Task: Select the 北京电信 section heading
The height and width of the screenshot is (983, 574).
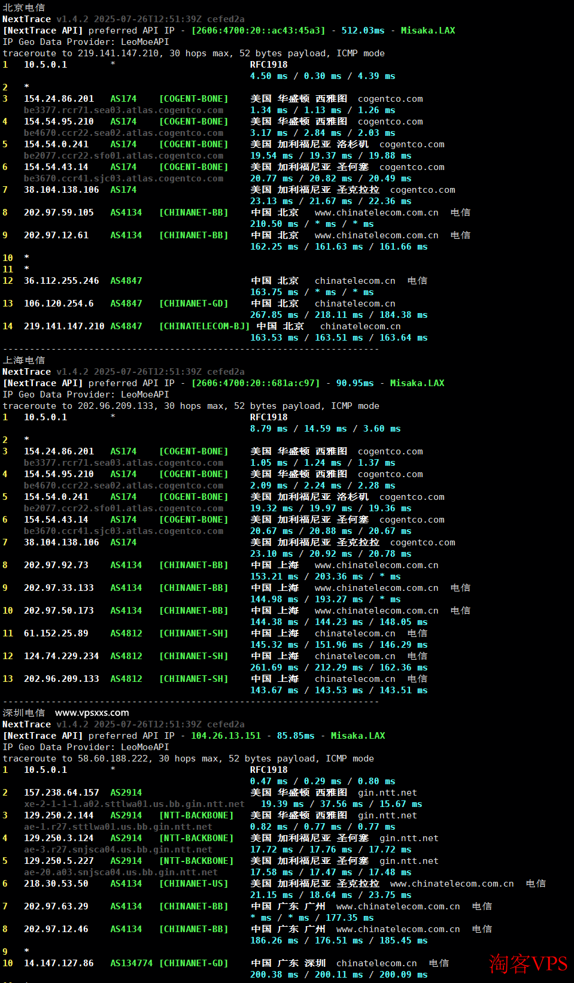Action: point(24,8)
